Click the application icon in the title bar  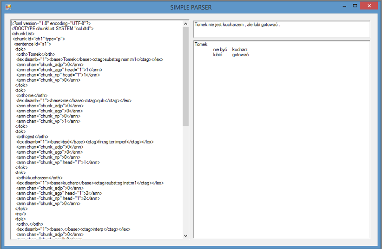pos(8,7)
